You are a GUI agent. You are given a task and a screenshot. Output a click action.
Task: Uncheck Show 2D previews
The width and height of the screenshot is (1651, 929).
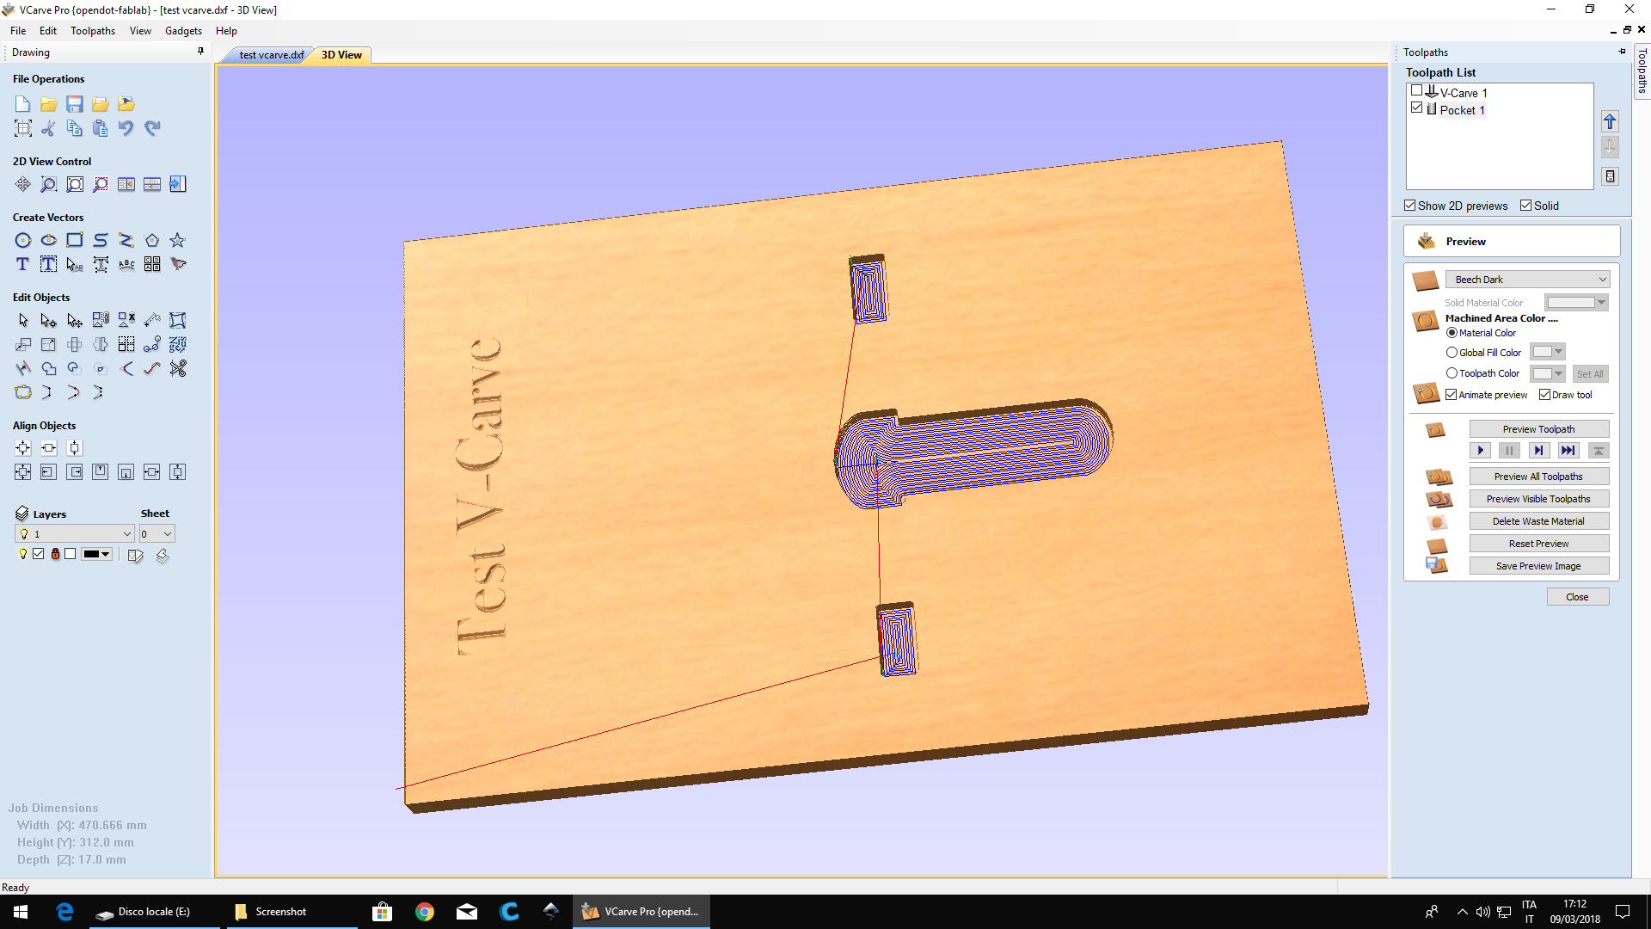(1409, 206)
